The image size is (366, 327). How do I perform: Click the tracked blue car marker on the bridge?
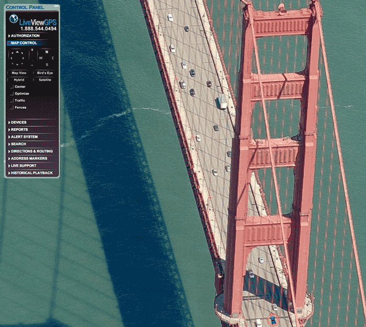[x=272, y=319]
